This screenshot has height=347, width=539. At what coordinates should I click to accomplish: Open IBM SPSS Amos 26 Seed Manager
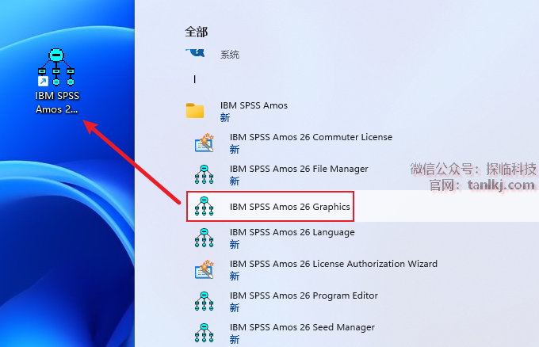tap(302, 327)
